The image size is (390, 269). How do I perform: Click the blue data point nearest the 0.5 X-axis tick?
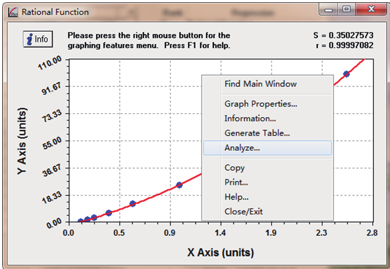[109, 213]
